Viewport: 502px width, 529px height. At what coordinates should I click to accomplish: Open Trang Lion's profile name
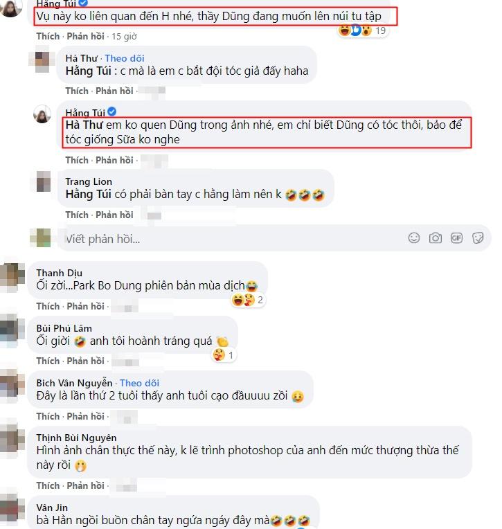89,181
